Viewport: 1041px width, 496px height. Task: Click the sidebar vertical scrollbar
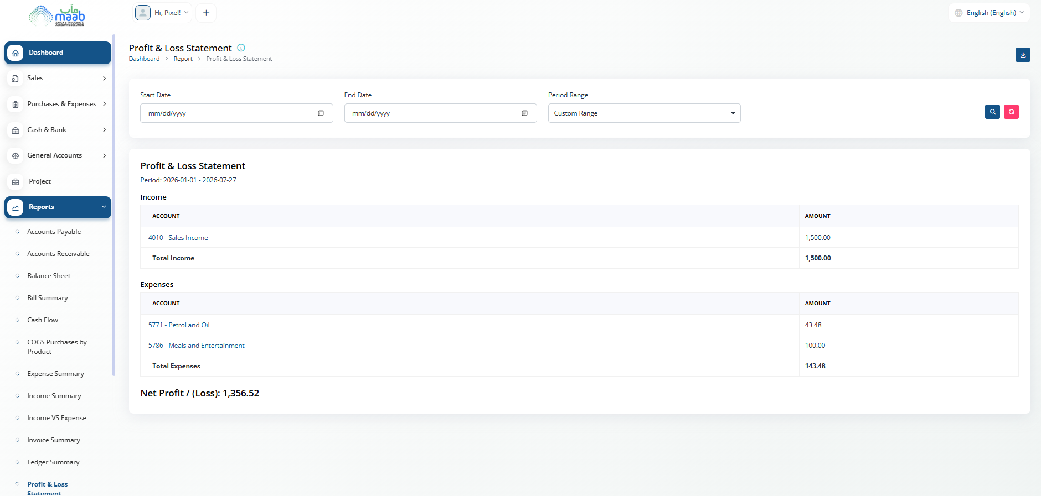pyautogui.click(x=114, y=205)
